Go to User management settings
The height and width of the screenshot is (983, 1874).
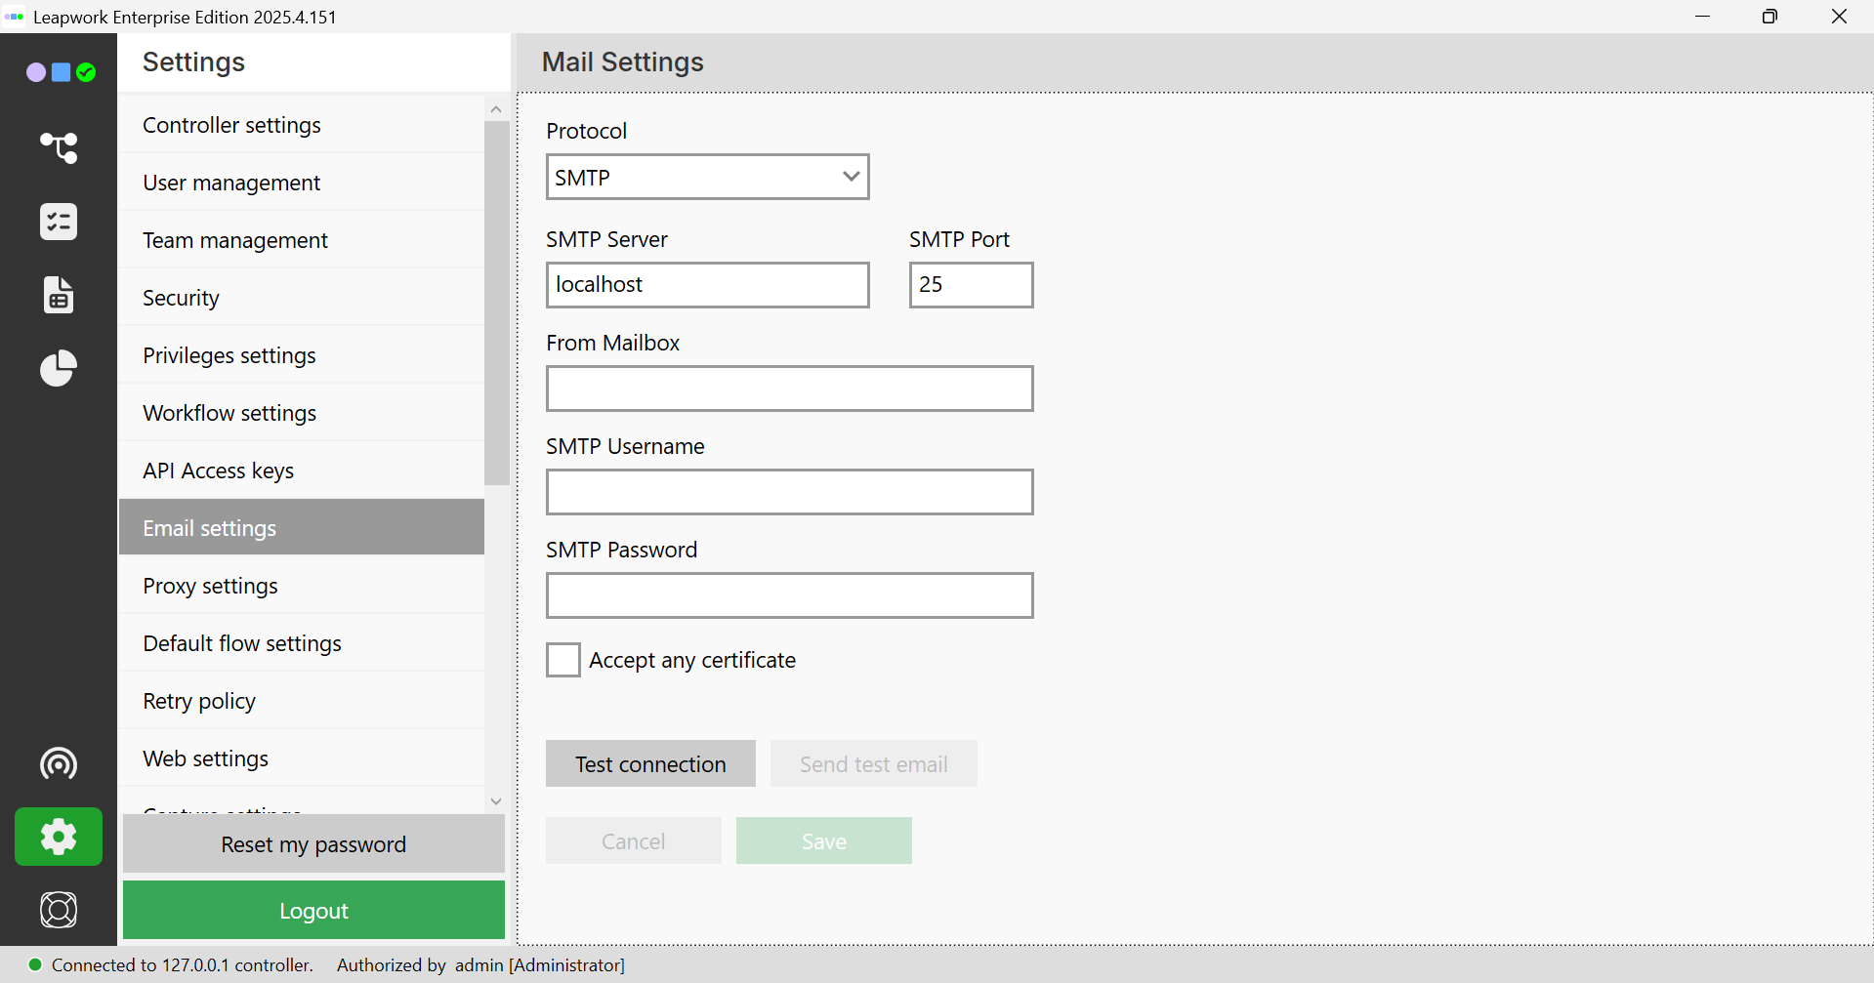302,183
